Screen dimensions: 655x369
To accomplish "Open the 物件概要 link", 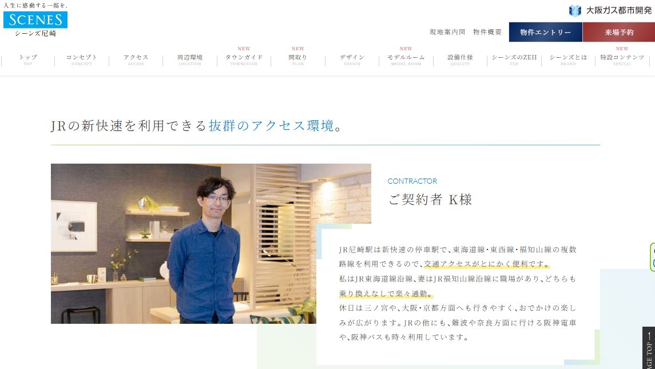I will (487, 32).
